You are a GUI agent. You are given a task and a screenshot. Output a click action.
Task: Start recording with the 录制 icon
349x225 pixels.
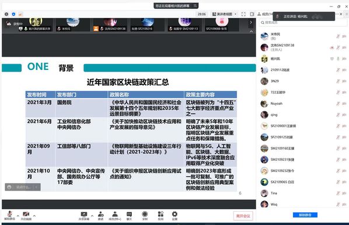145,216
